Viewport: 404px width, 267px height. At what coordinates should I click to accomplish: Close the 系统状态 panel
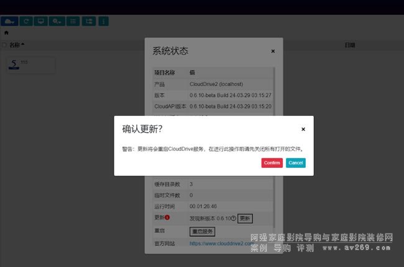(x=273, y=51)
